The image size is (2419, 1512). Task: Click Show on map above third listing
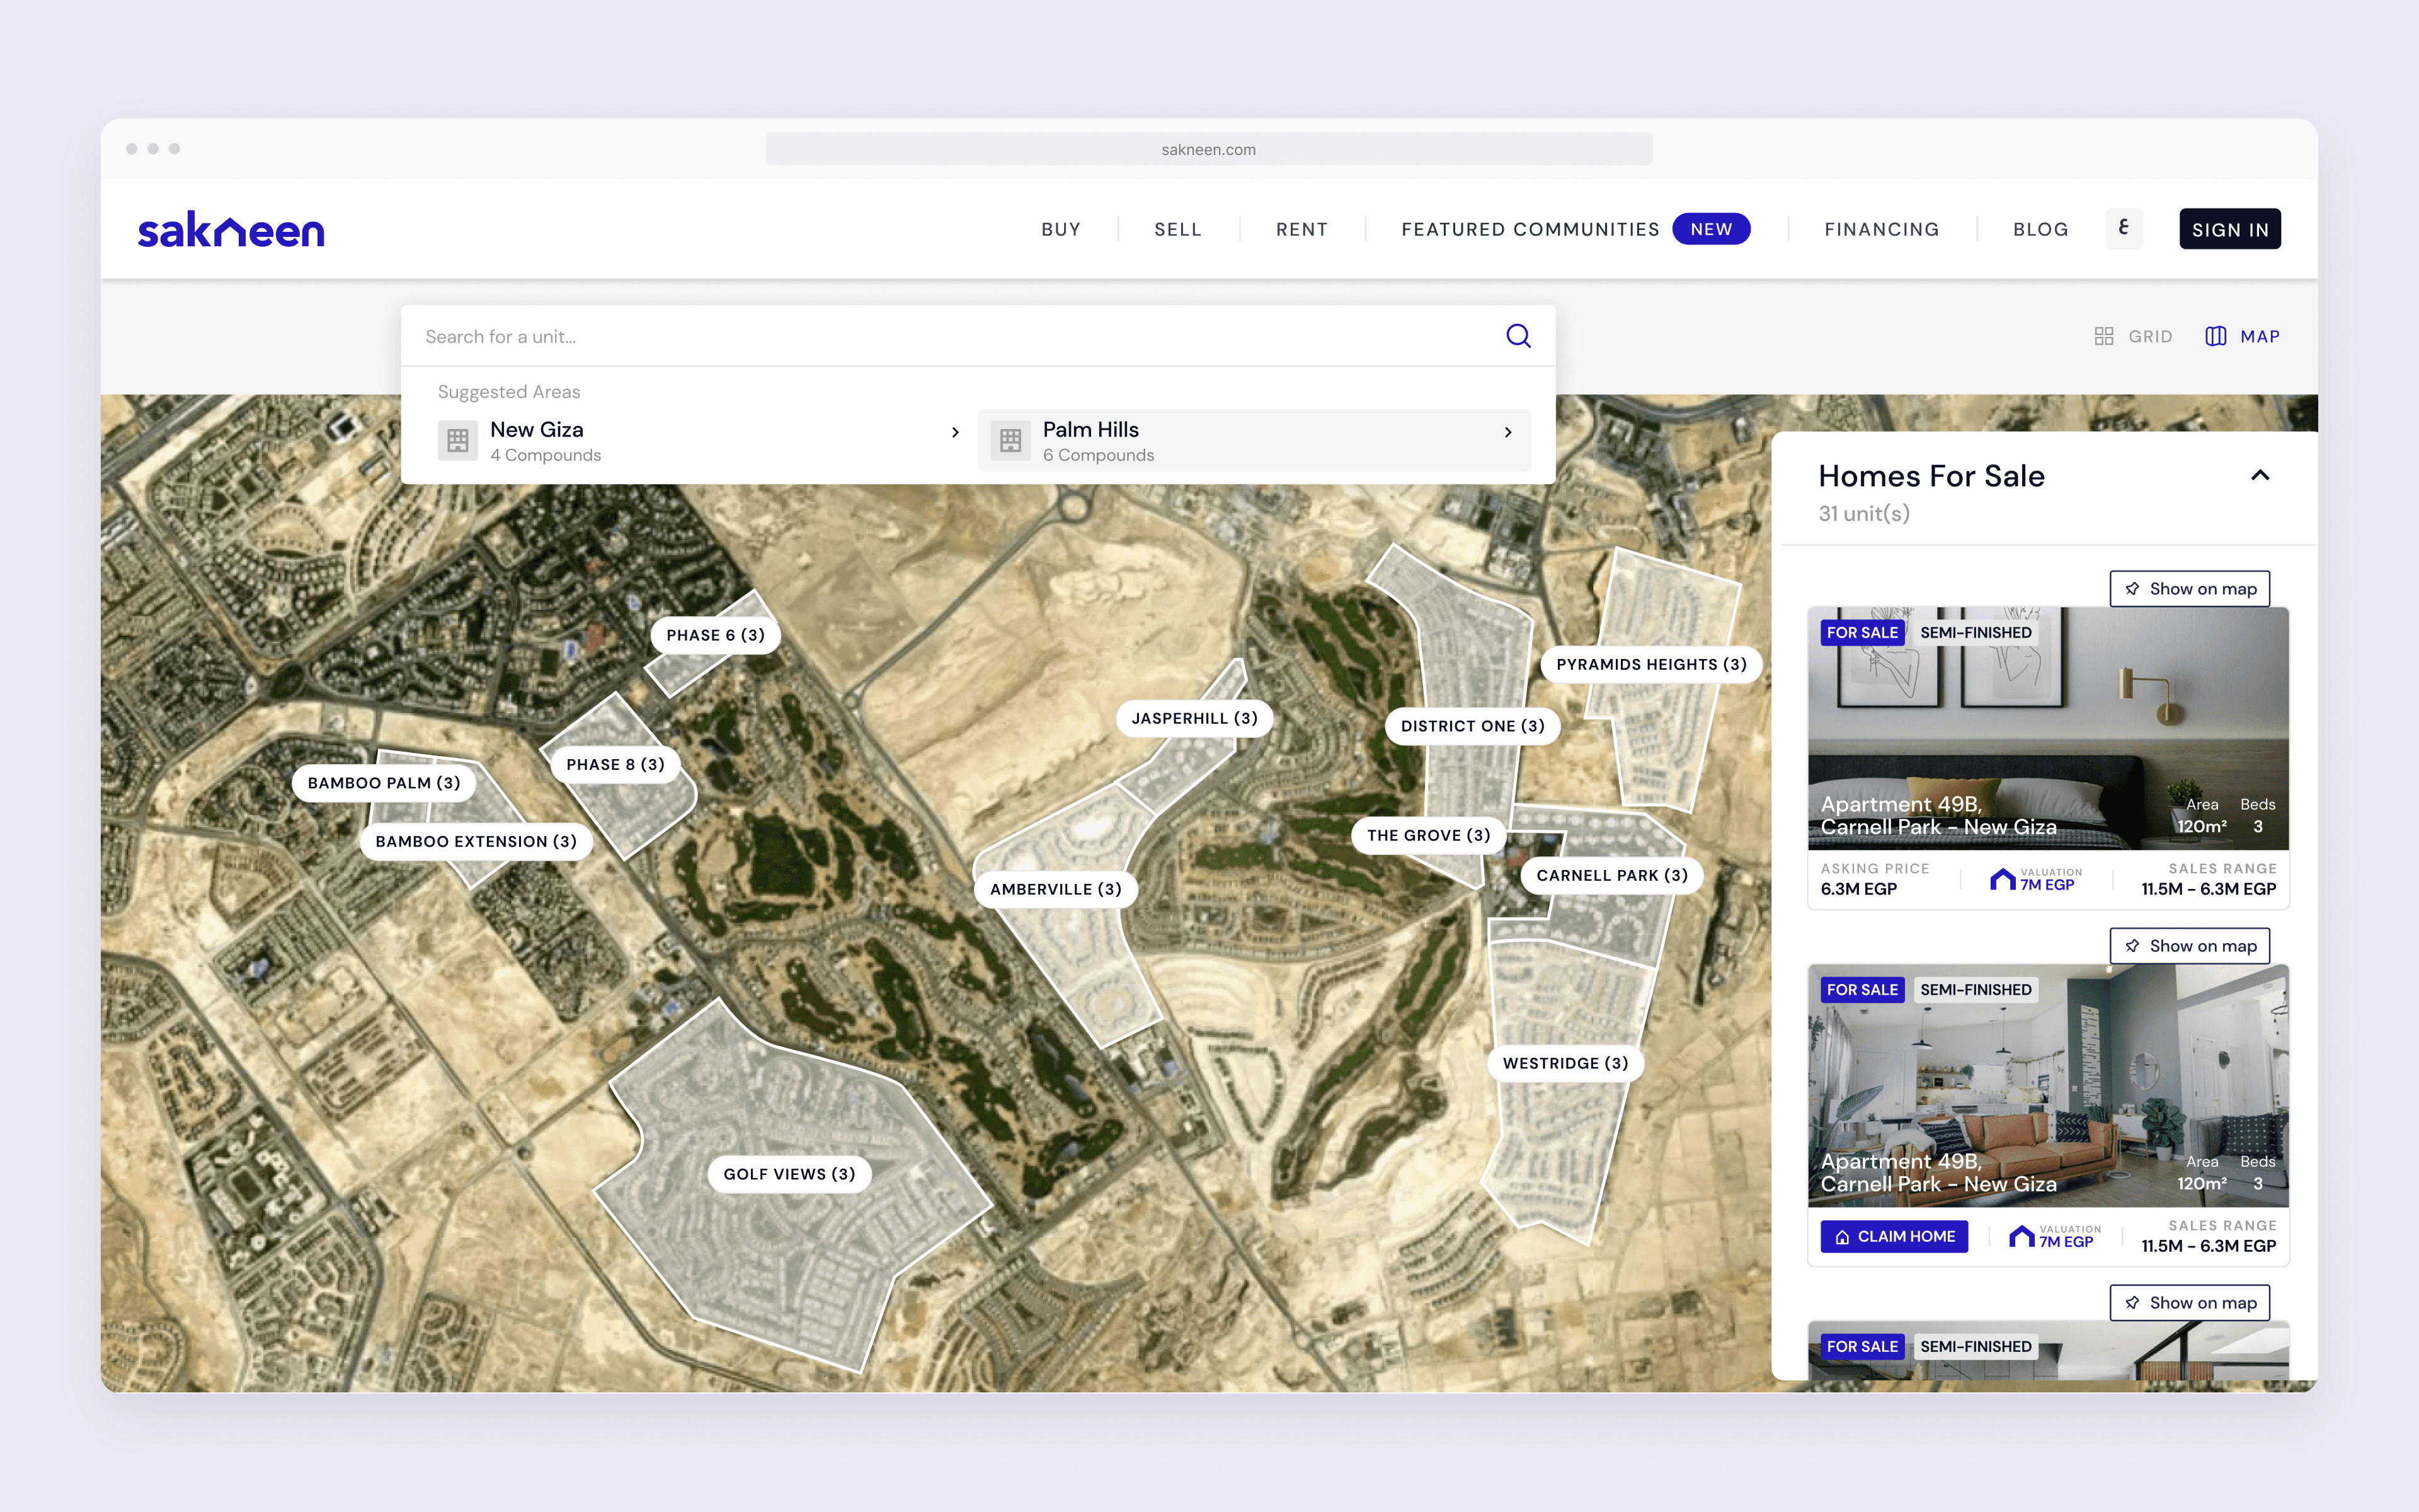(x=2190, y=1303)
